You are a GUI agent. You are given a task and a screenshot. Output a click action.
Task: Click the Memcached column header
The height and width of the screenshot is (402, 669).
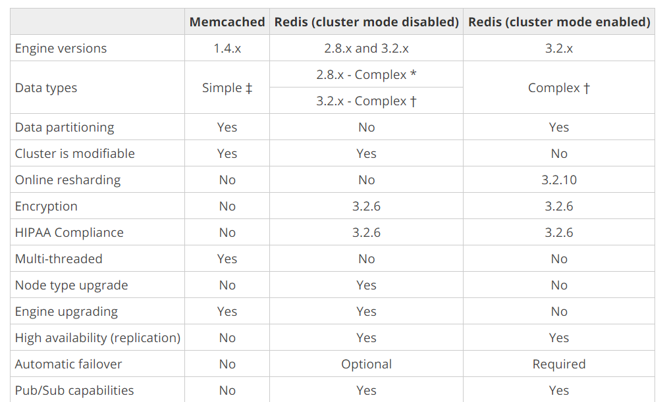click(x=227, y=22)
